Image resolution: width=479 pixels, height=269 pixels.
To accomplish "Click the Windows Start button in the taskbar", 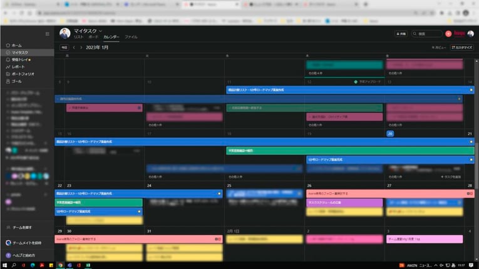I will [5, 265].
